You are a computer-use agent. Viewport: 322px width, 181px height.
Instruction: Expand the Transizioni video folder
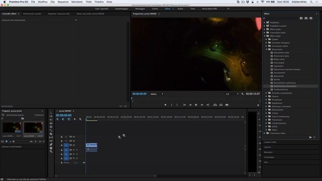[265, 133]
